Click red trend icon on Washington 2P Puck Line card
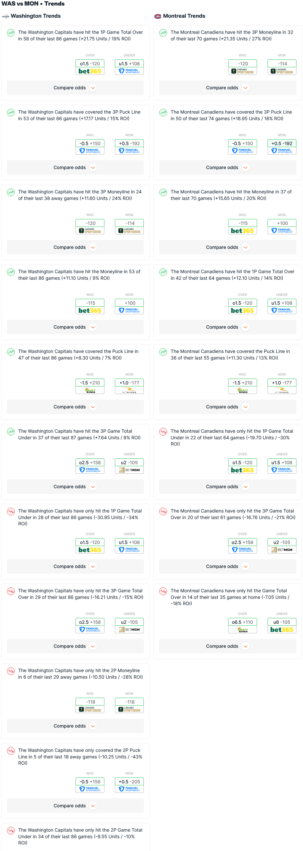 pyautogui.click(x=11, y=751)
